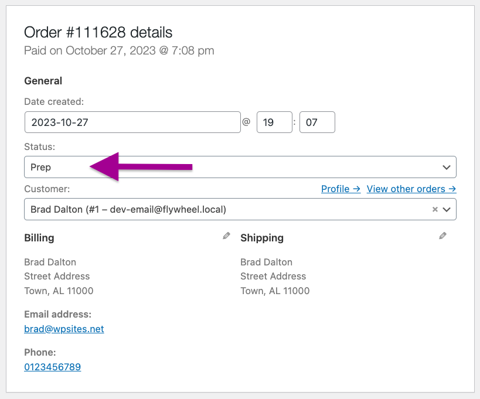
Task: Open the brad@wpsites.net email link
Action: click(x=64, y=329)
